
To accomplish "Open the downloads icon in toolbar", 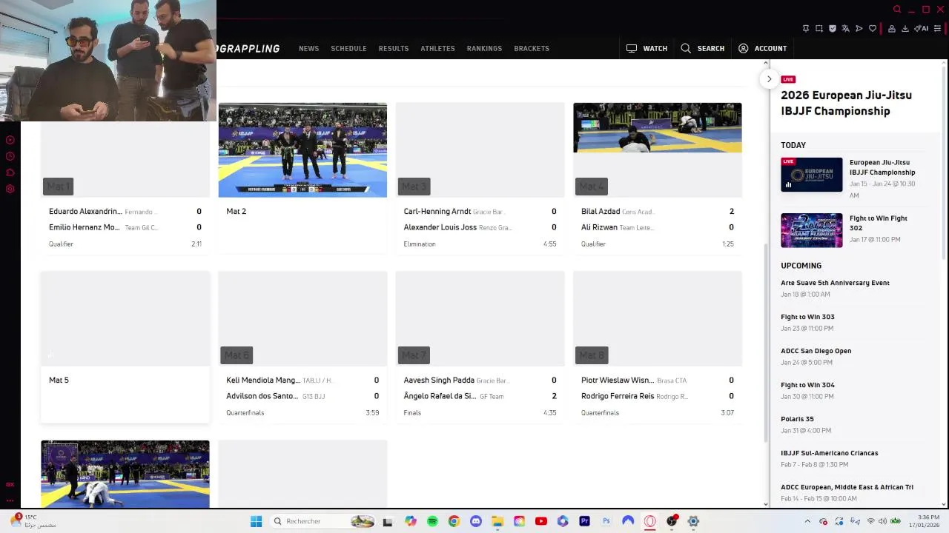I will [x=905, y=29].
